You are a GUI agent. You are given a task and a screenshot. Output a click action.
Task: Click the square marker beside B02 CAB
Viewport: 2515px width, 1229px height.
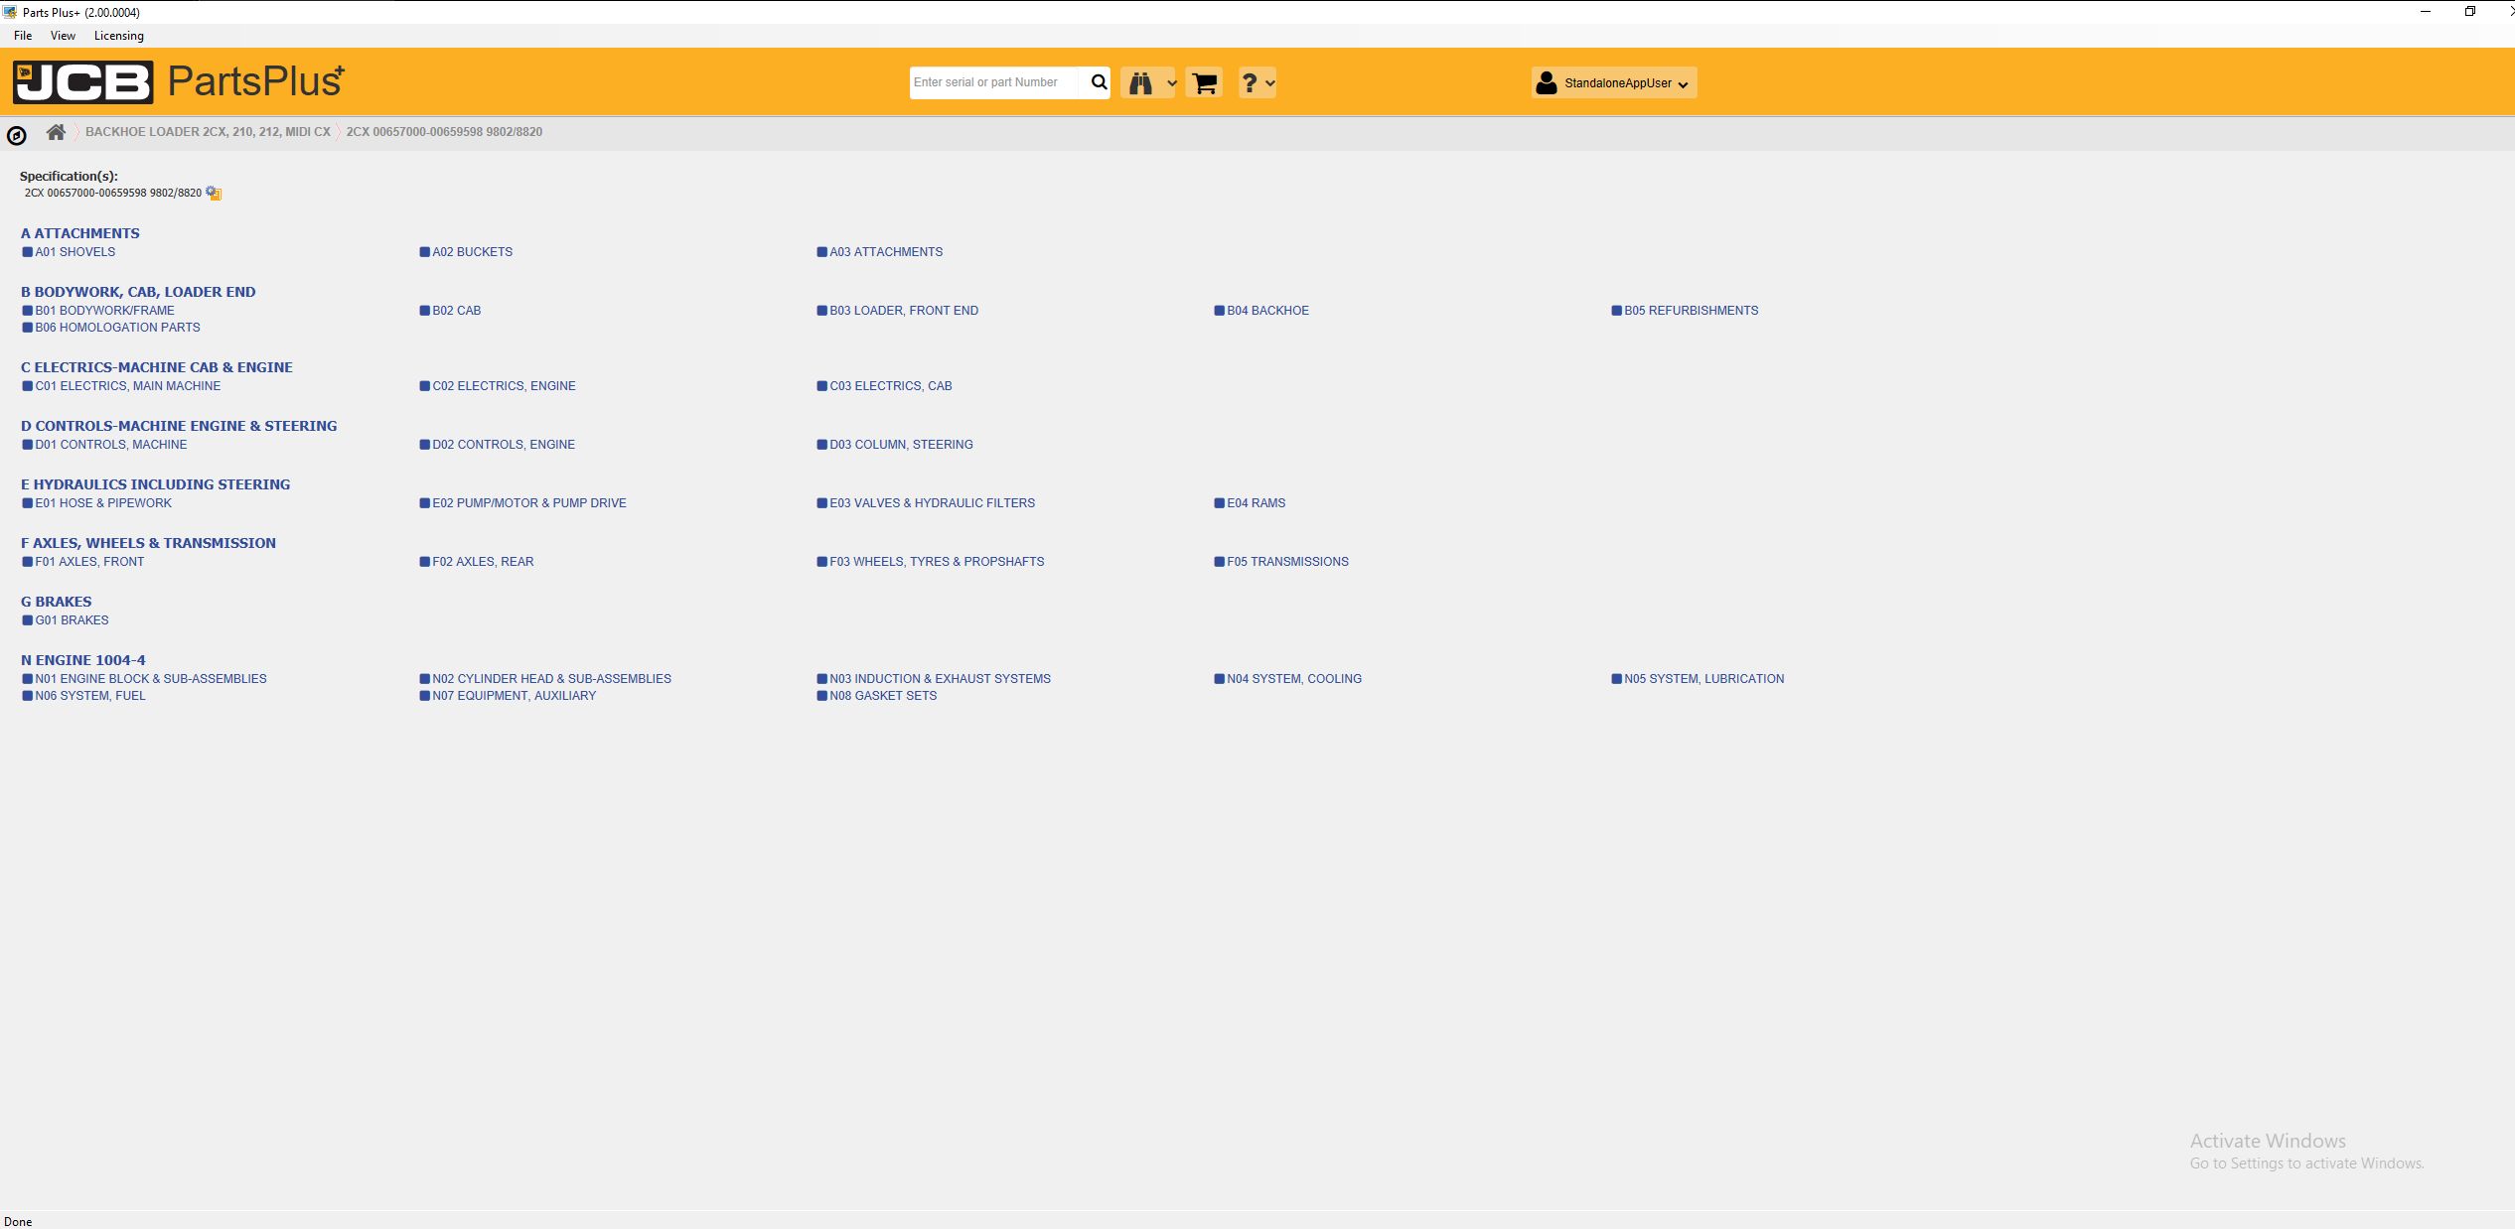[x=425, y=311]
